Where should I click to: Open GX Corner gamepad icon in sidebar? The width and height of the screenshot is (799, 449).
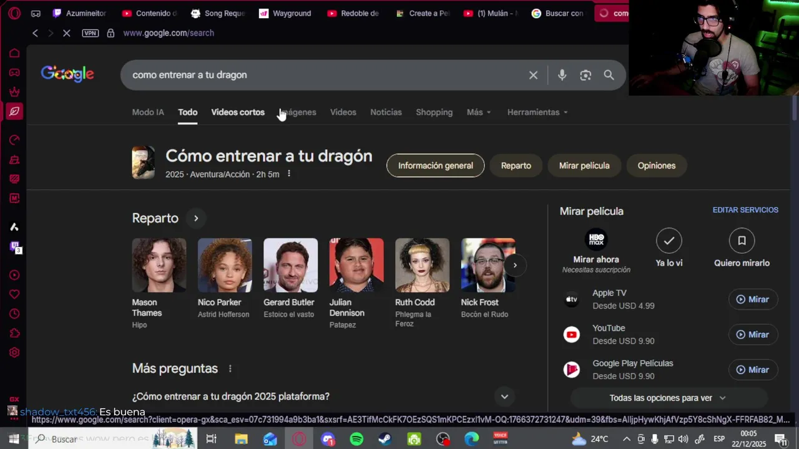click(14, 72)
